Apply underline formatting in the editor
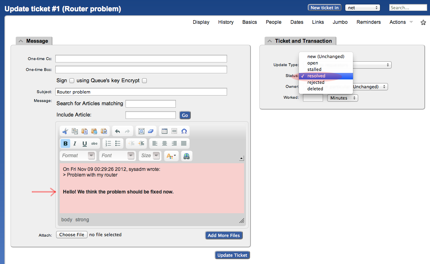Viewport: 430px width, 264px height. tap(85, 143)
